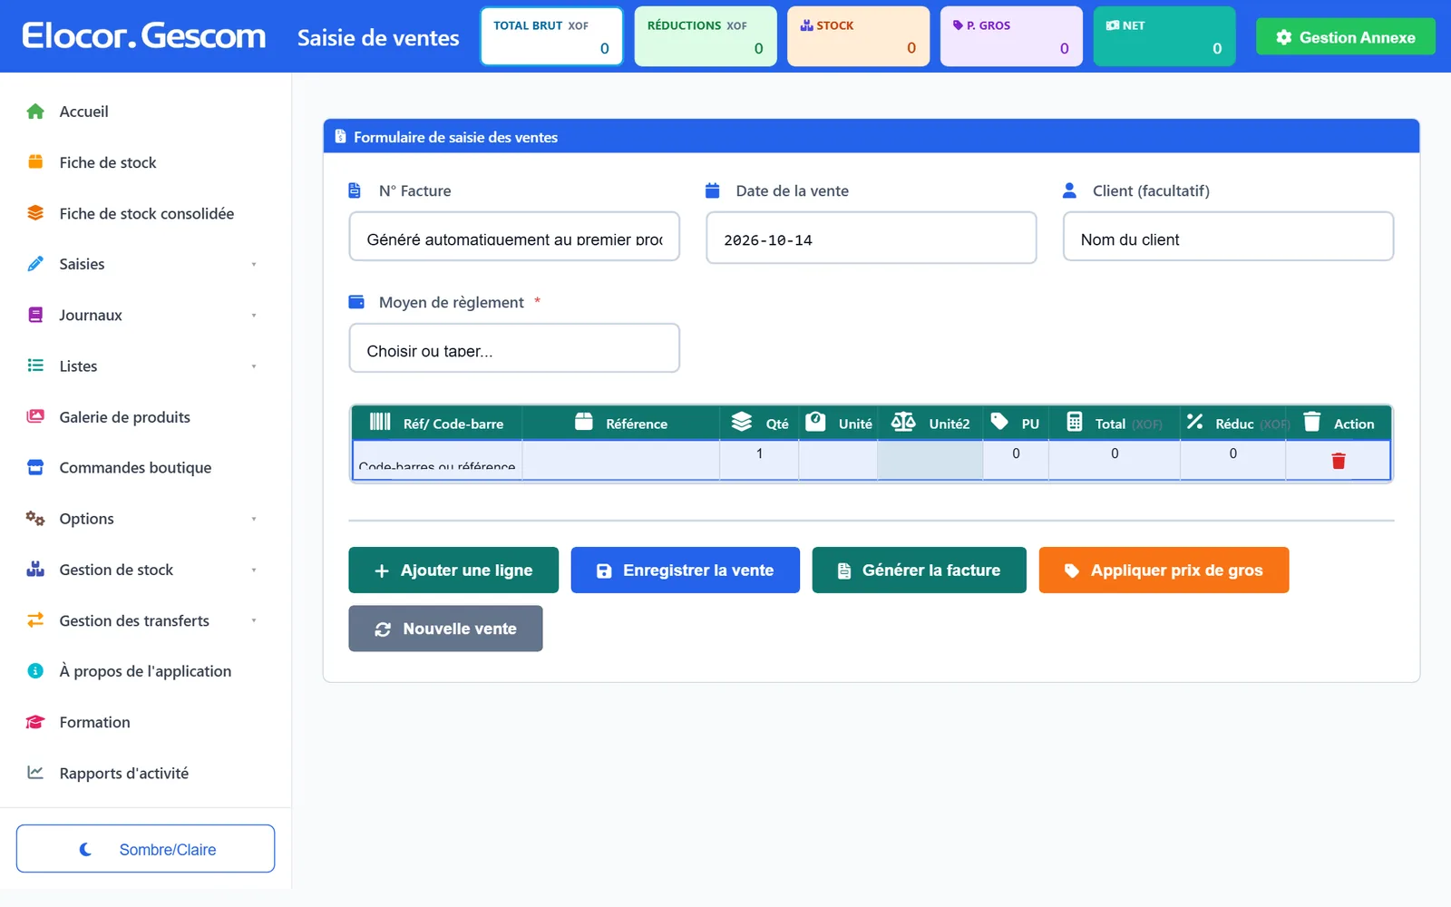Click the N° Facture field
This screenshot has height=907, width=1451.
tap(514, 237)
